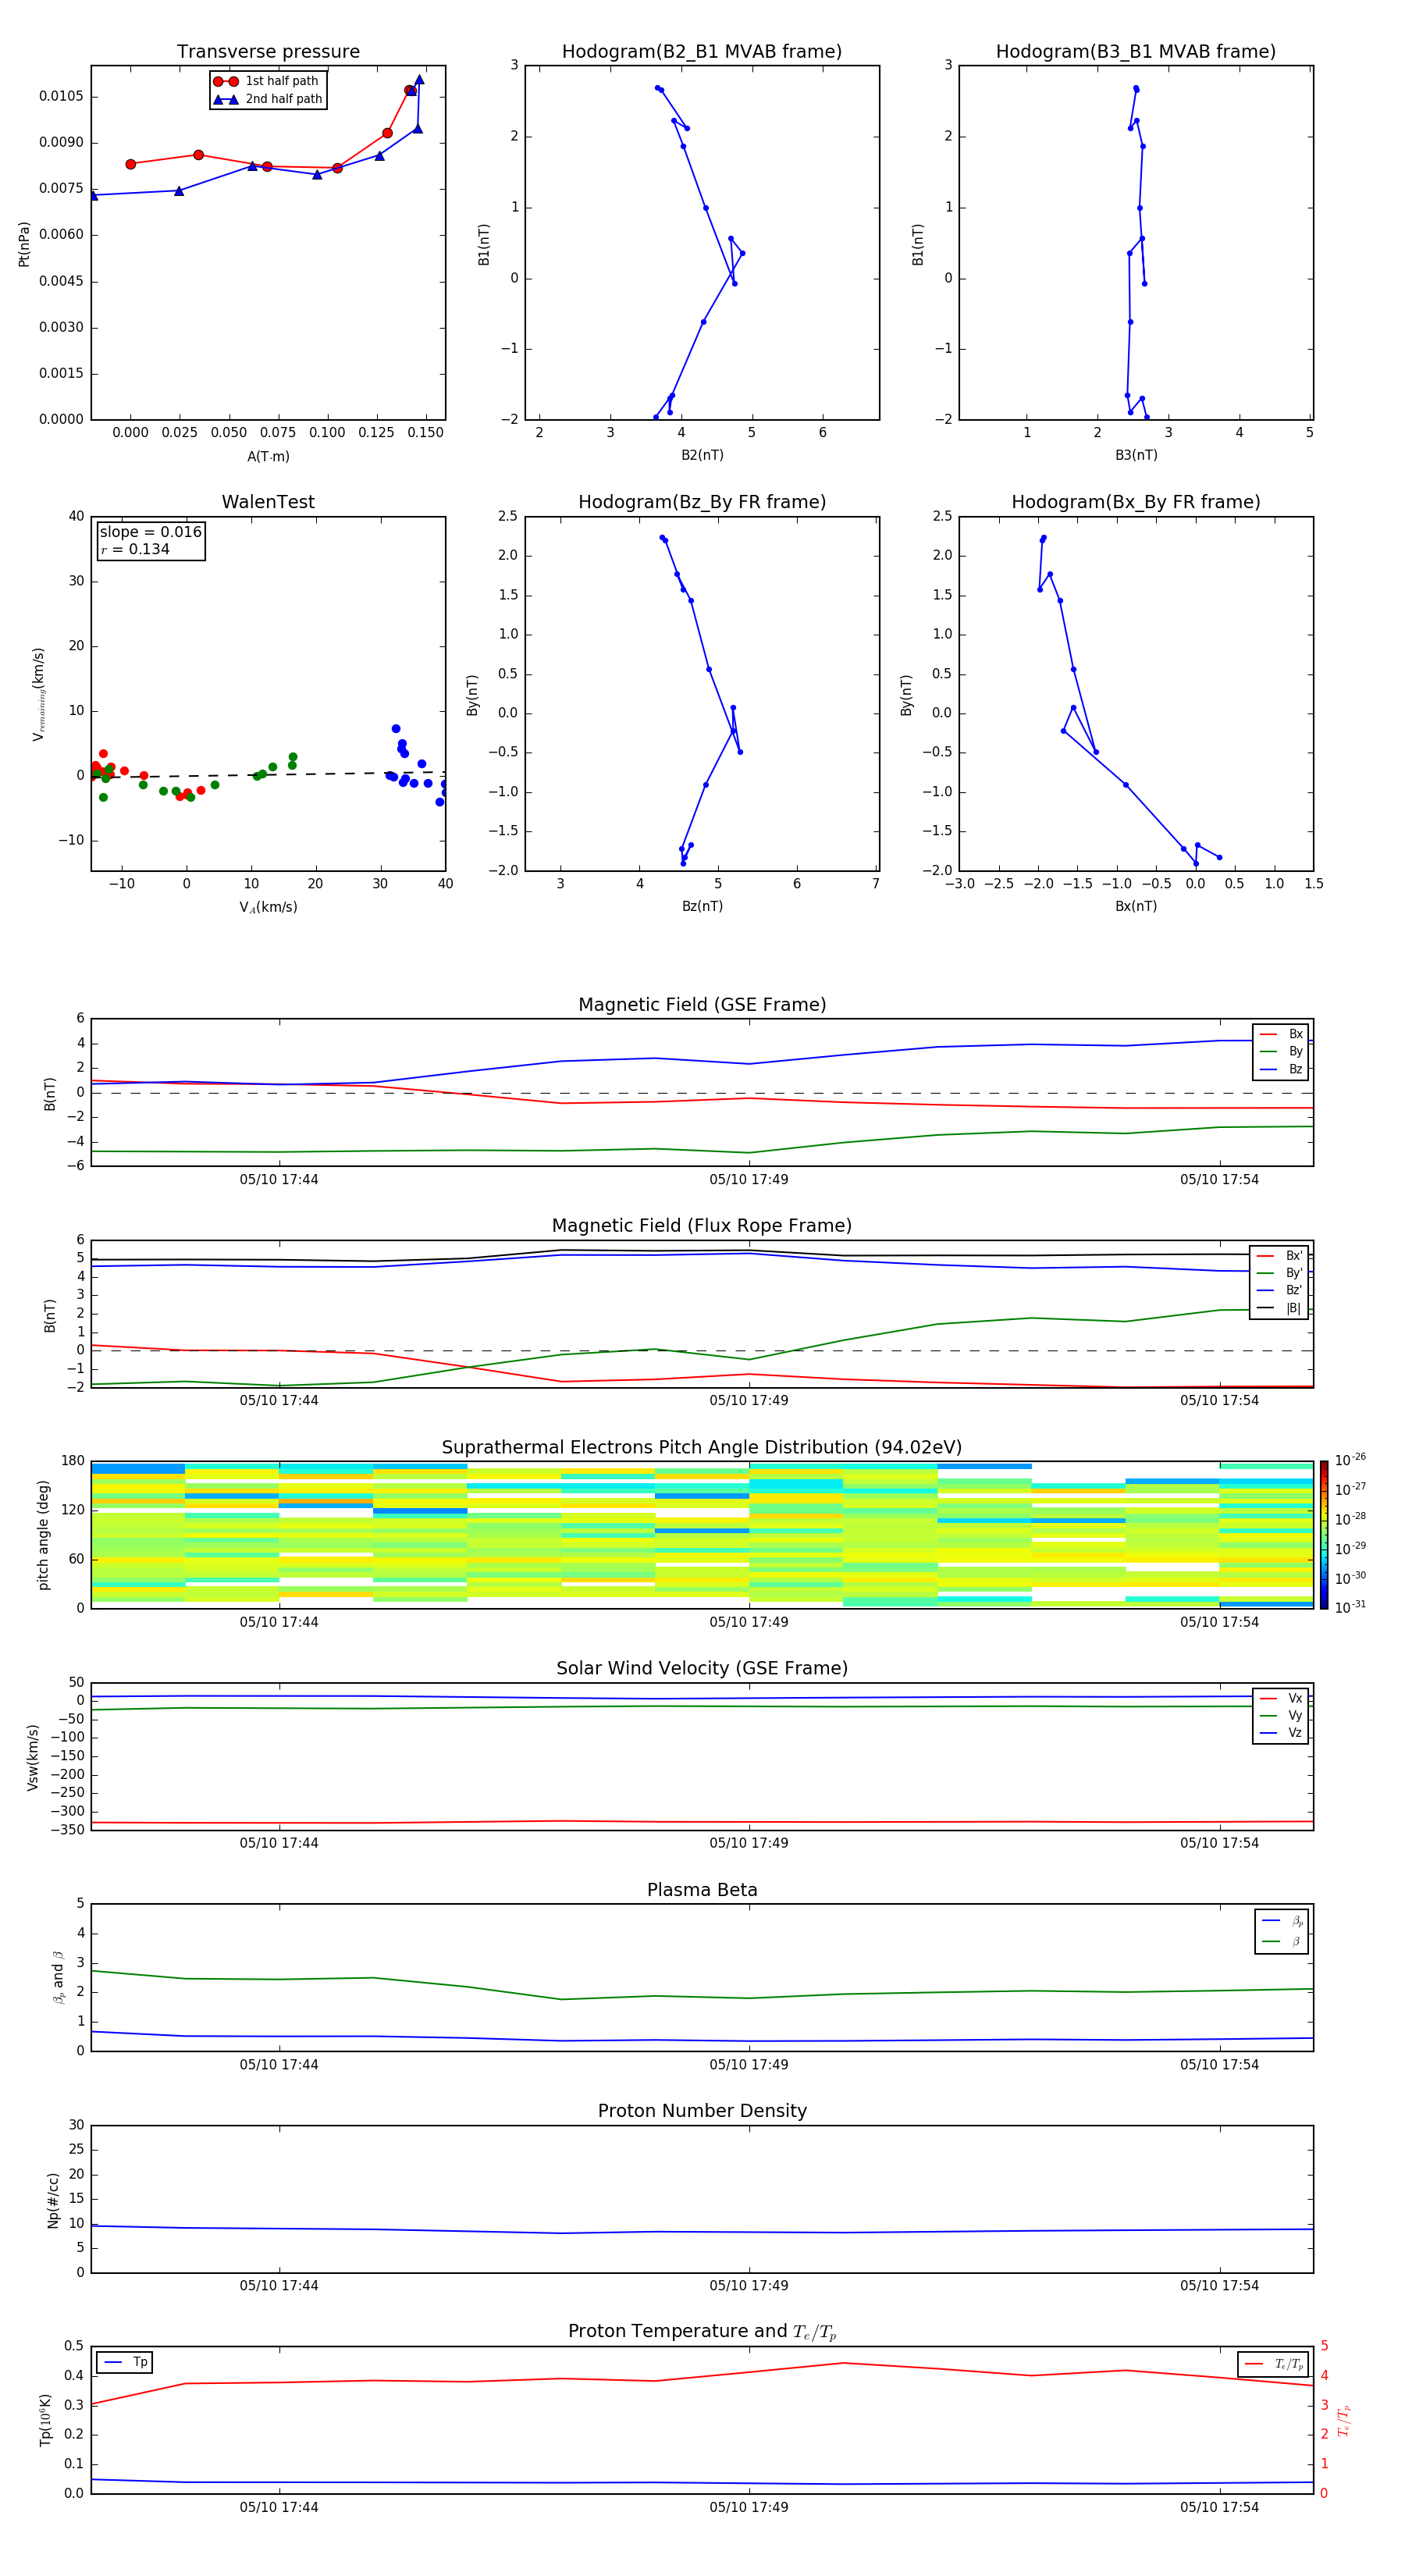Click the 'WalenTest' plot title
Image resolution: width=1405 pixels, height=2576 pixels.
(x=268, y=502)
